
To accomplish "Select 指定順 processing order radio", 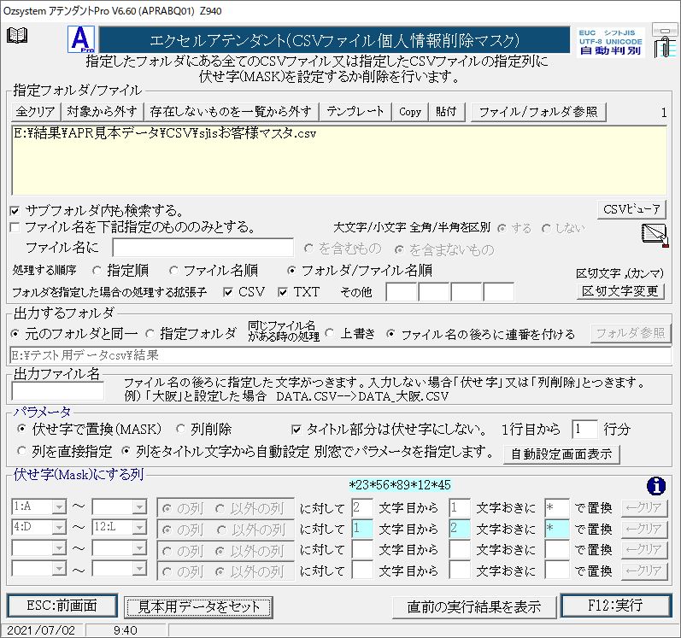I will click(x=97, y=271).
